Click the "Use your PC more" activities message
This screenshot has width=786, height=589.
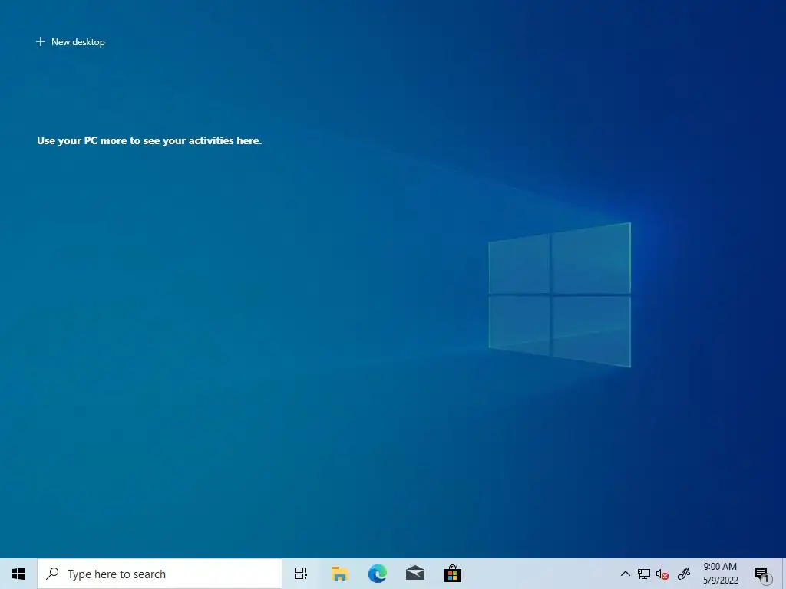150,141
